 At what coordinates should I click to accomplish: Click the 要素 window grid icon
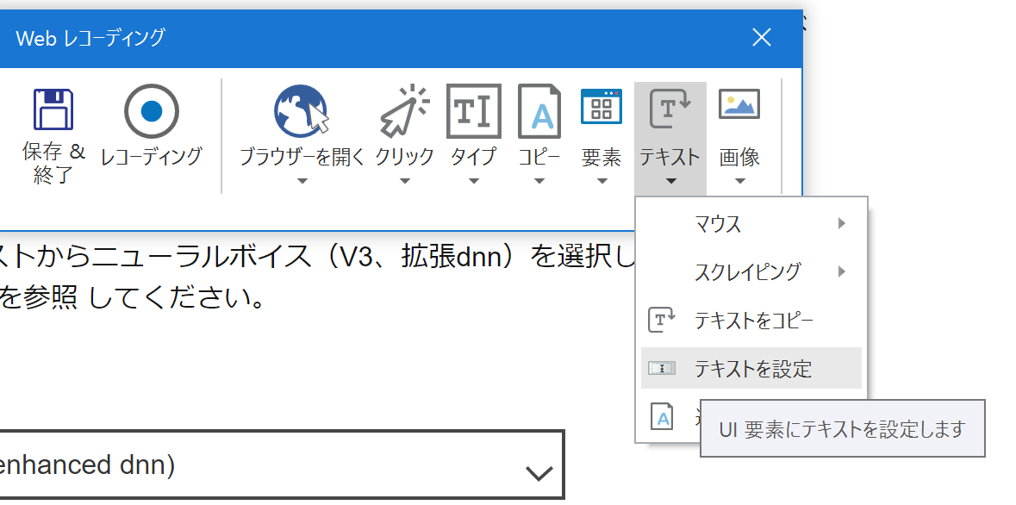(x=601, y=107)
